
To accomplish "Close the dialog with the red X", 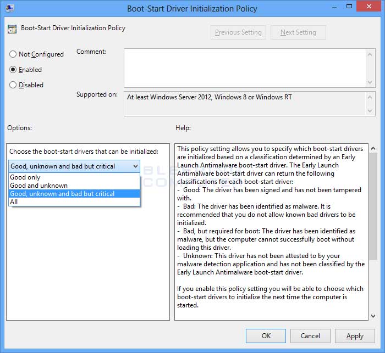I will (x=369, y=7).
